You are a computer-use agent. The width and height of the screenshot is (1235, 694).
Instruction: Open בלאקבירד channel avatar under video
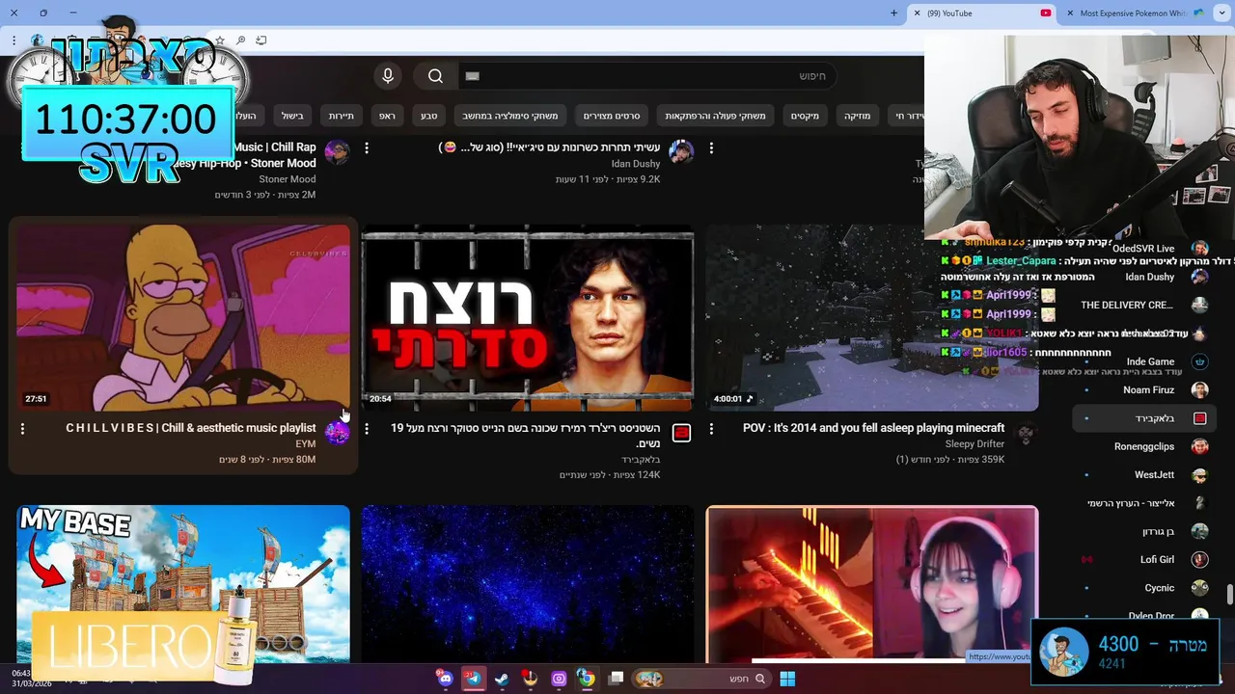pyautogui.click(x=681, y=433)
